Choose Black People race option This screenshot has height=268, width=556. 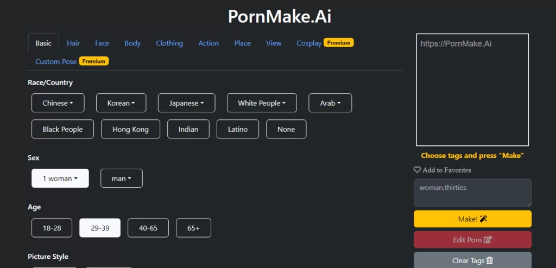tap(63, 129)
